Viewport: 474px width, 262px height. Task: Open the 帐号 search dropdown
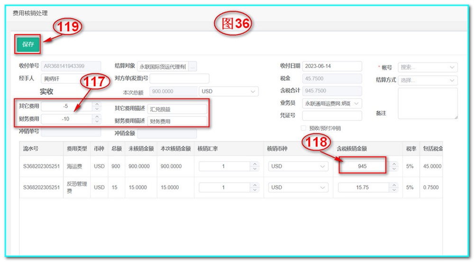pyautogui.click(x=428, y=67)
